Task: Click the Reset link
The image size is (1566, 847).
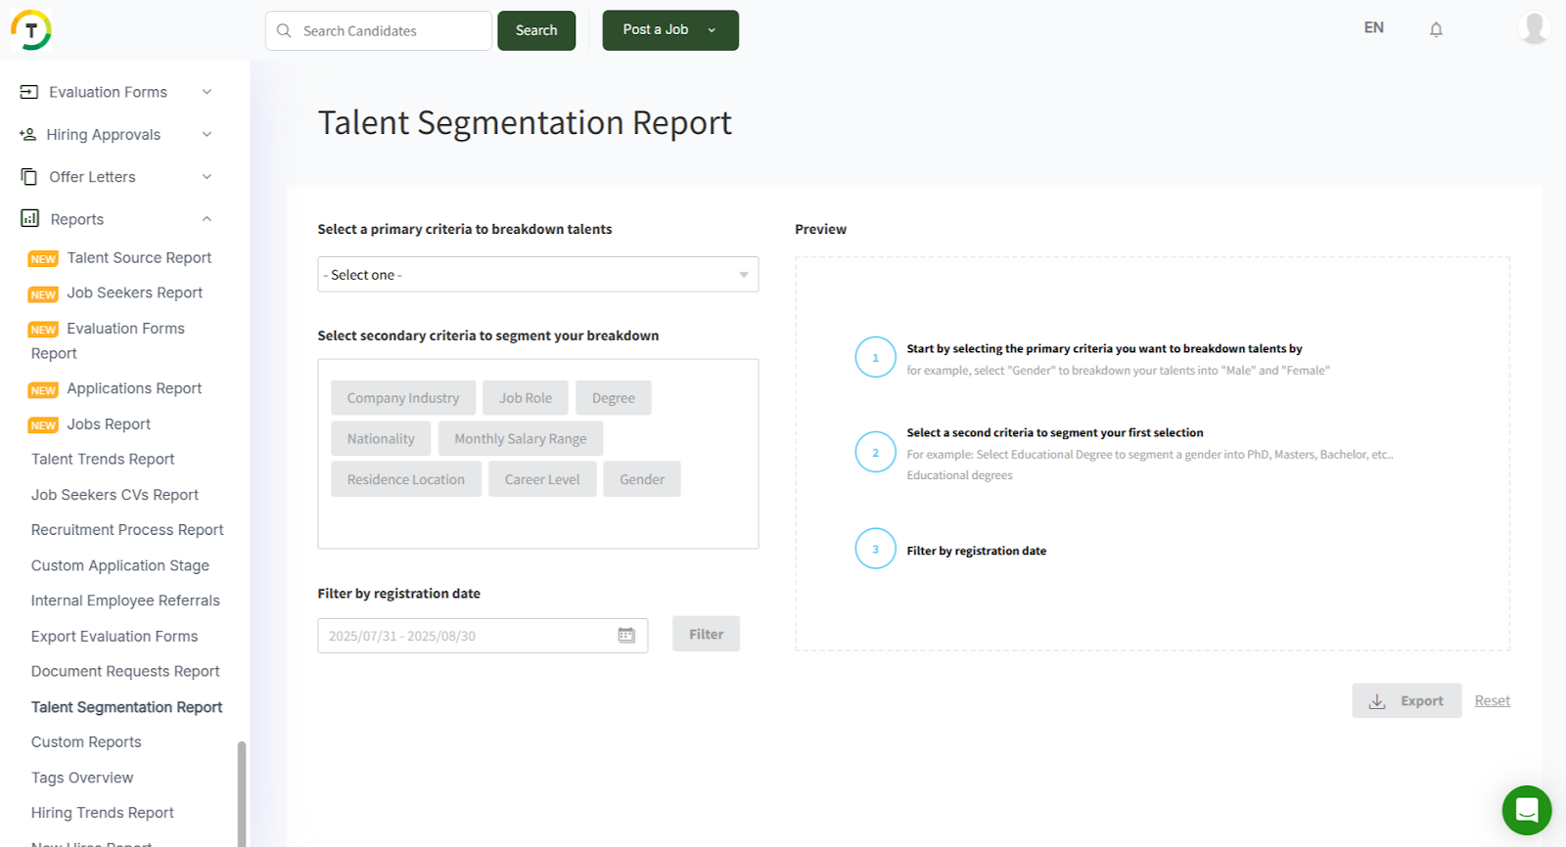Action: coord(1492,700)
